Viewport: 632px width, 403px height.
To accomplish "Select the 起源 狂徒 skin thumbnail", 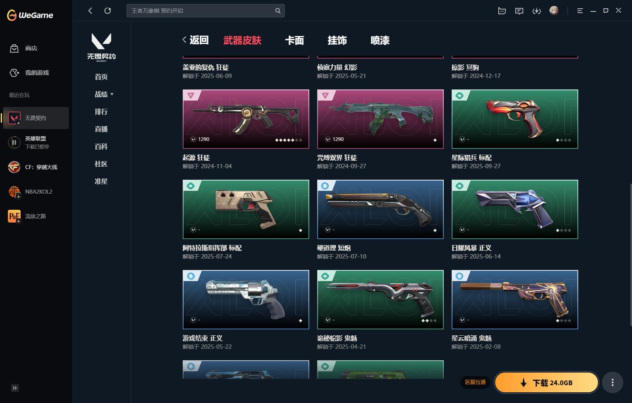I will (x=246, y=119).
